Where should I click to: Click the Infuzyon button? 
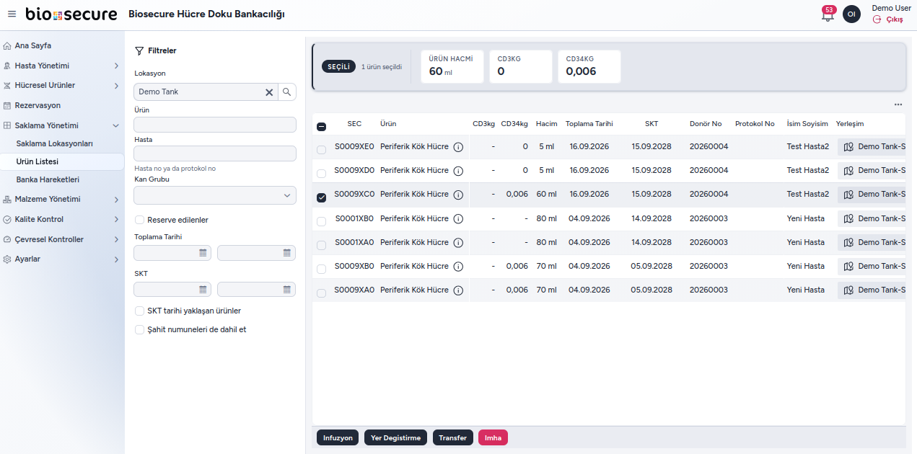338,437
